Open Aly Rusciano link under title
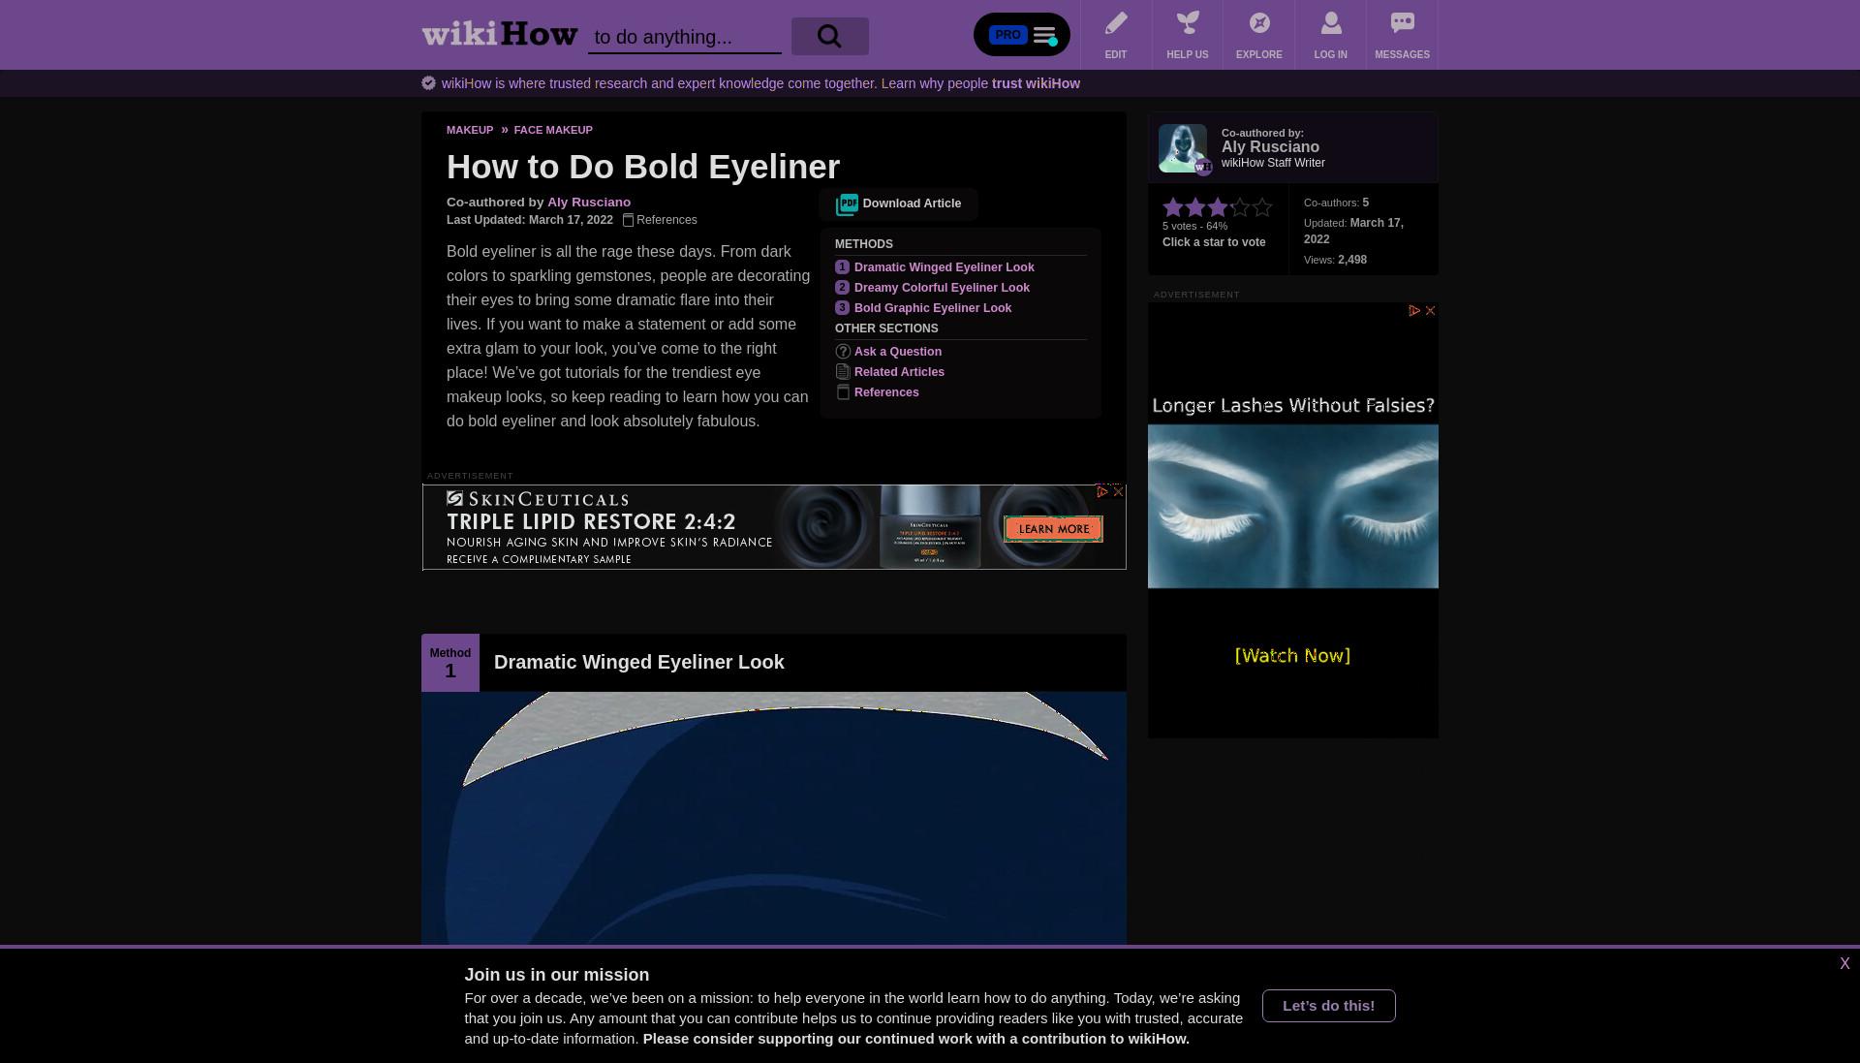 click(589, 203)
